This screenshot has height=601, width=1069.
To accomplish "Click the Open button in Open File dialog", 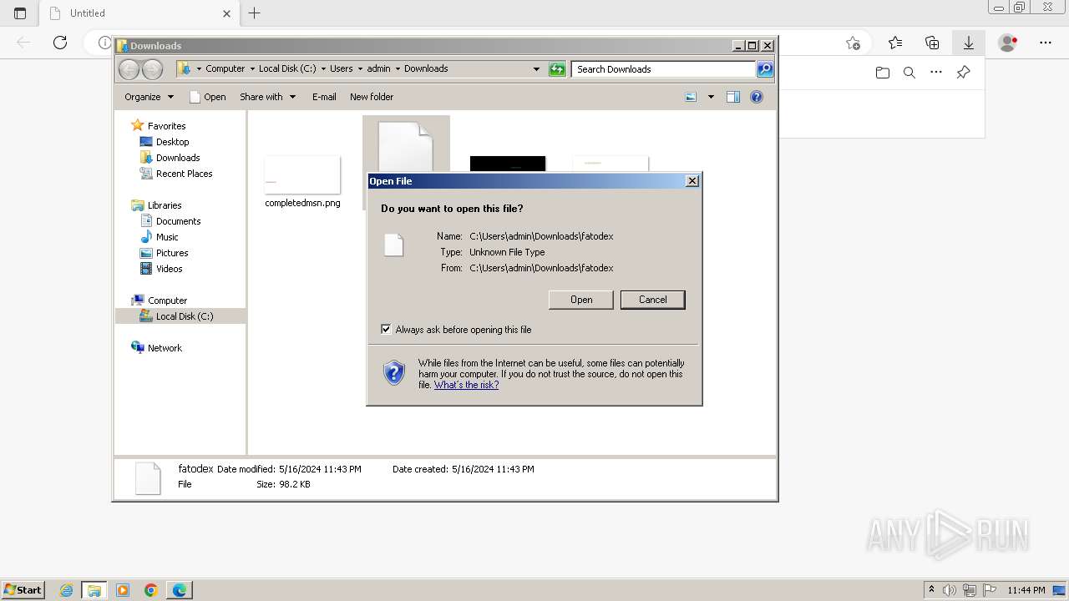I will coord(581,300).
